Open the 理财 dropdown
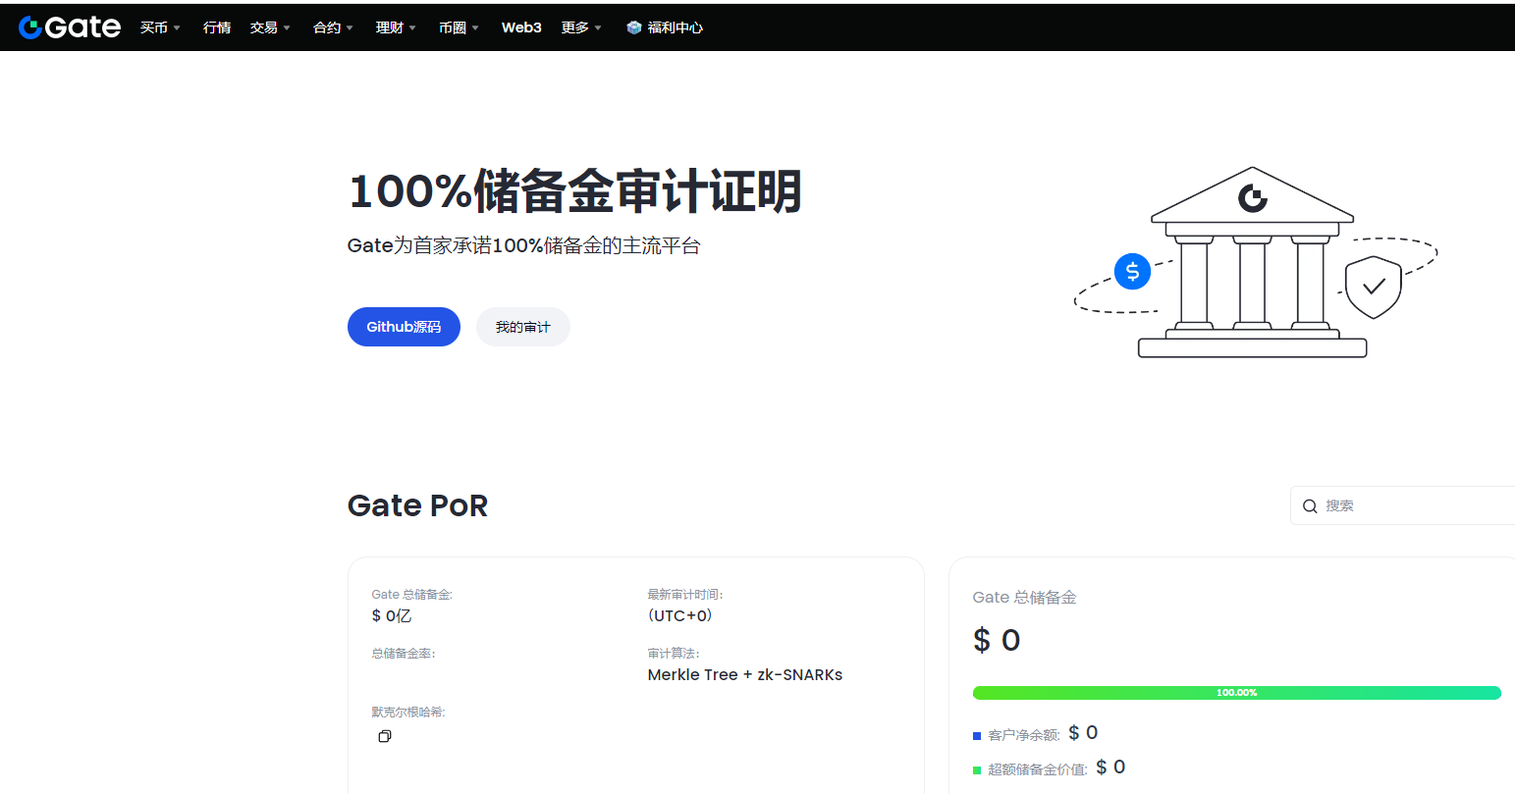 (396, 27)
